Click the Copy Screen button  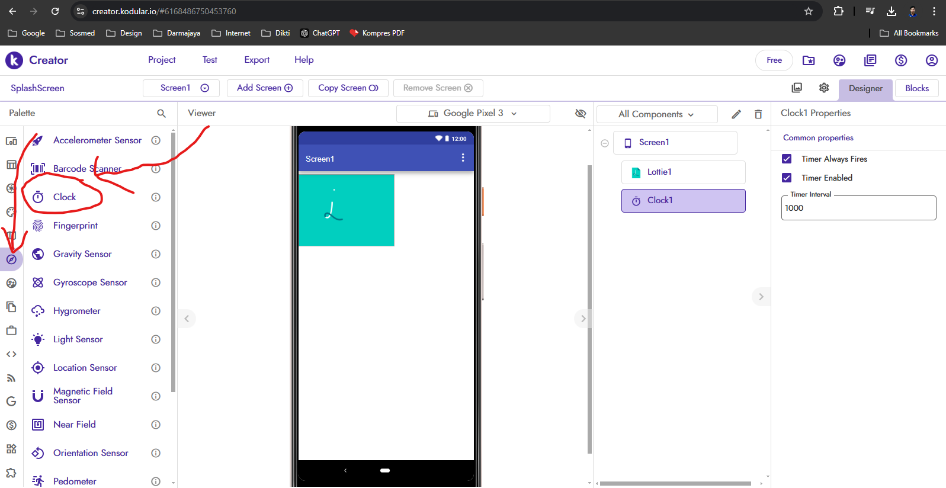pos(348,88)
